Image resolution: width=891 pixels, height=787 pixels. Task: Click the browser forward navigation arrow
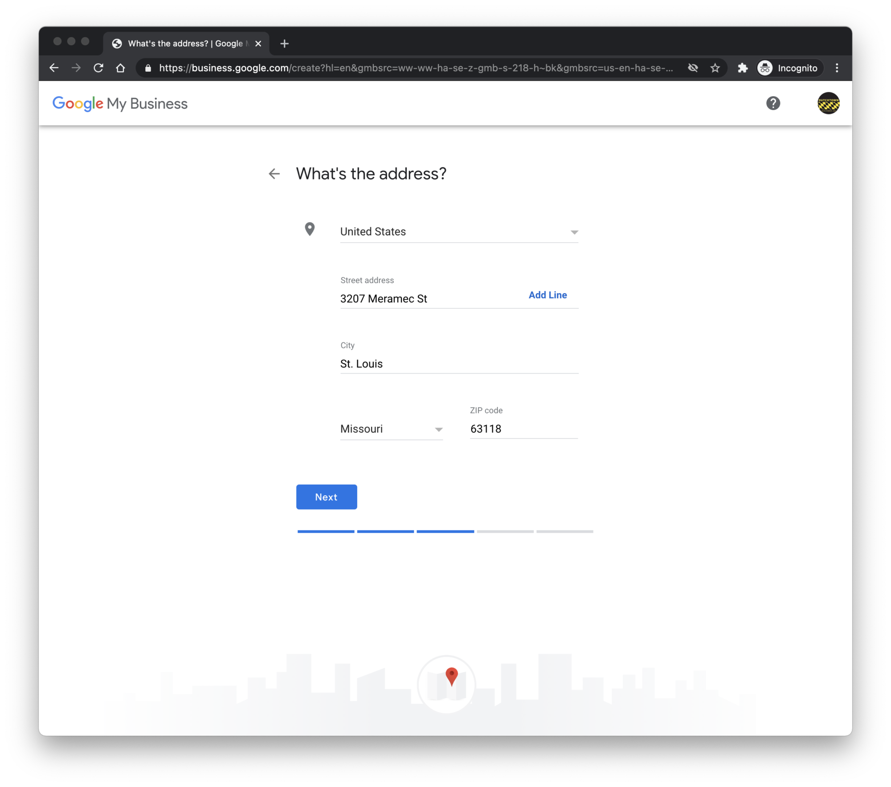[x=76, y=69]
